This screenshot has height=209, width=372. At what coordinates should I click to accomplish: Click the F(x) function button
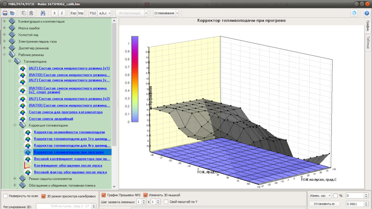tap(93, 13)
